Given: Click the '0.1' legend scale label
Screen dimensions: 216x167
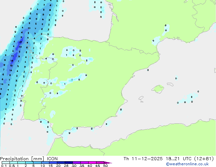Looking at the screenshot, I should coord(4,166).
